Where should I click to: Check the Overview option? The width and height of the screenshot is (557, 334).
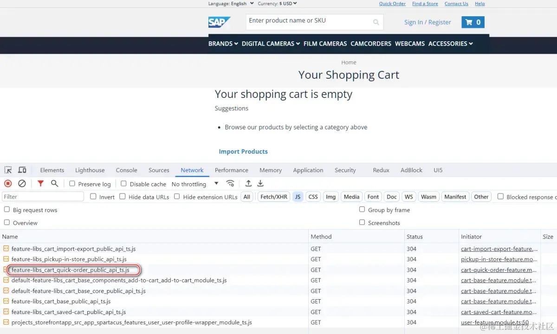coord(7,223)
